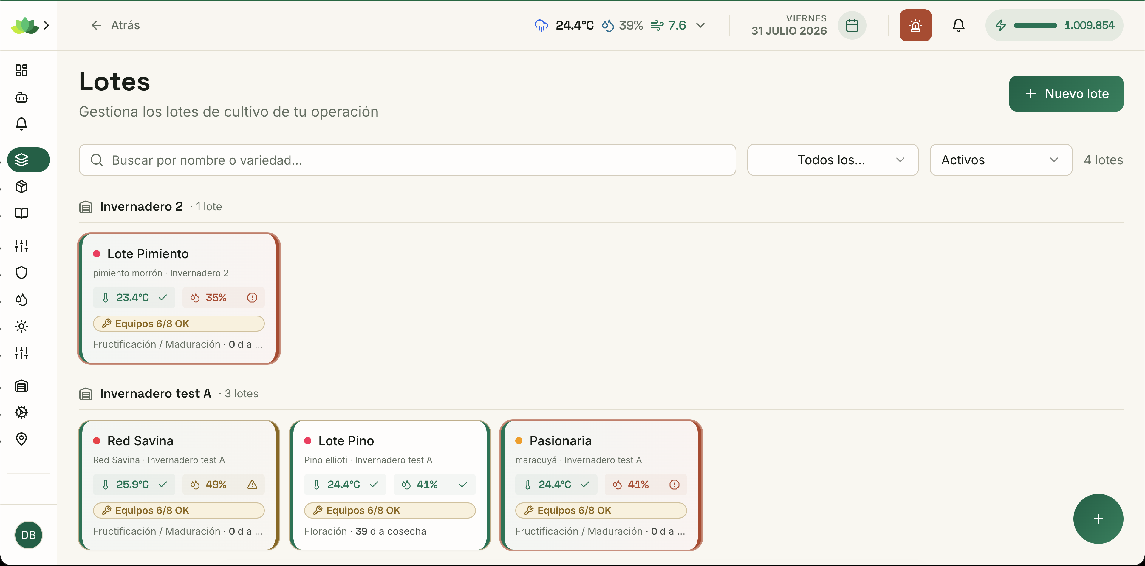This screenshot has width=1145, height=566.
Task: Click the floating green plus button
Action: 1098,519
